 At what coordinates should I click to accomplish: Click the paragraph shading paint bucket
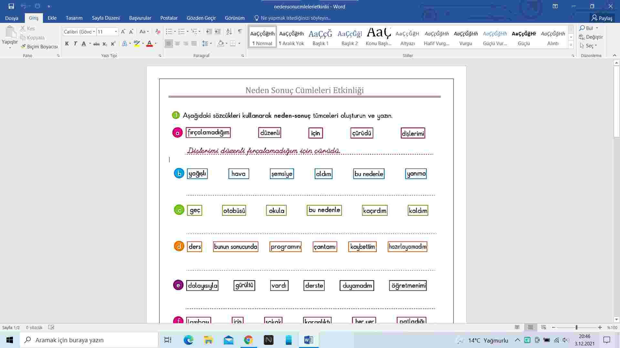point(221,43)
